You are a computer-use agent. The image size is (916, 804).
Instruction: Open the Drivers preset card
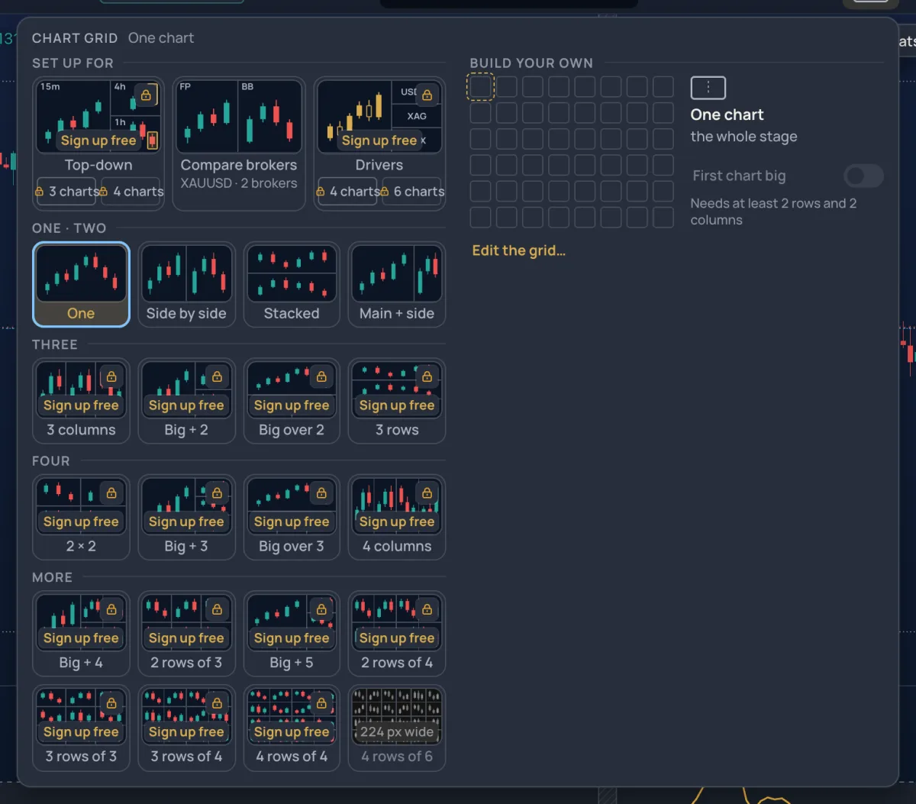click(379, 126)
